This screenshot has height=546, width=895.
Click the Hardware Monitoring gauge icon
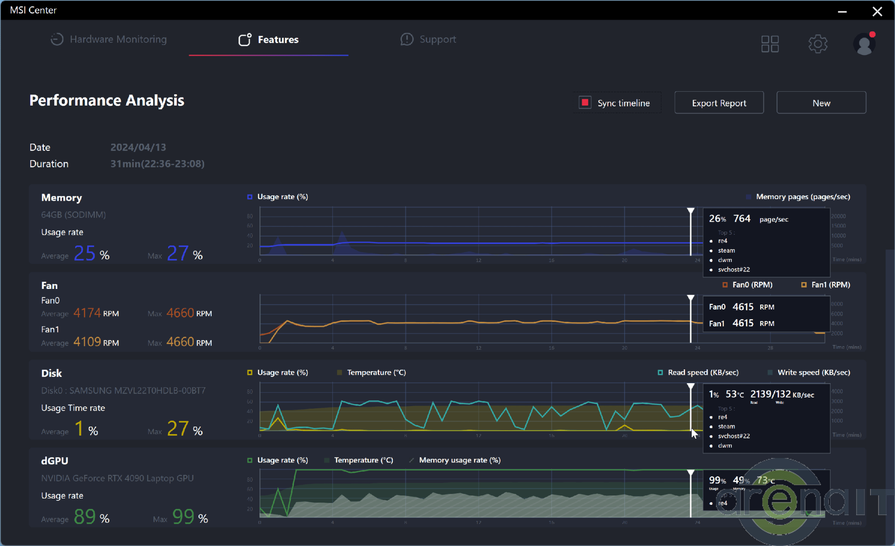57,39
